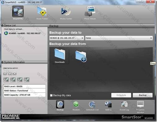157x122 pixels.
Task: Close the SmartNAVI window
Action: coord(150,2)
